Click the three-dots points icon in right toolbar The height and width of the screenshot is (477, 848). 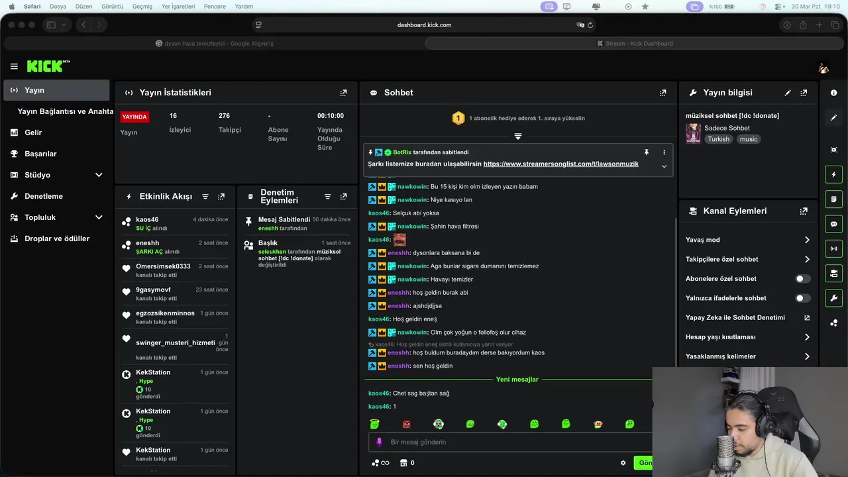(833, 323)
